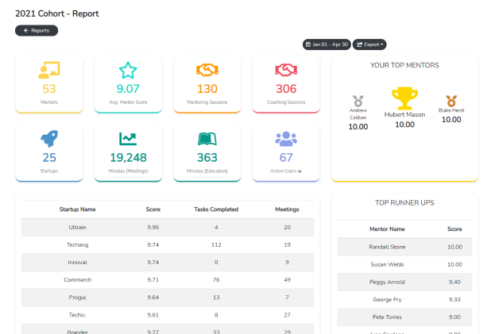Click the Minutes (Meetings) chart icon
The width and height of the screenshot is (487, 334).
click(x=128, y=139)
